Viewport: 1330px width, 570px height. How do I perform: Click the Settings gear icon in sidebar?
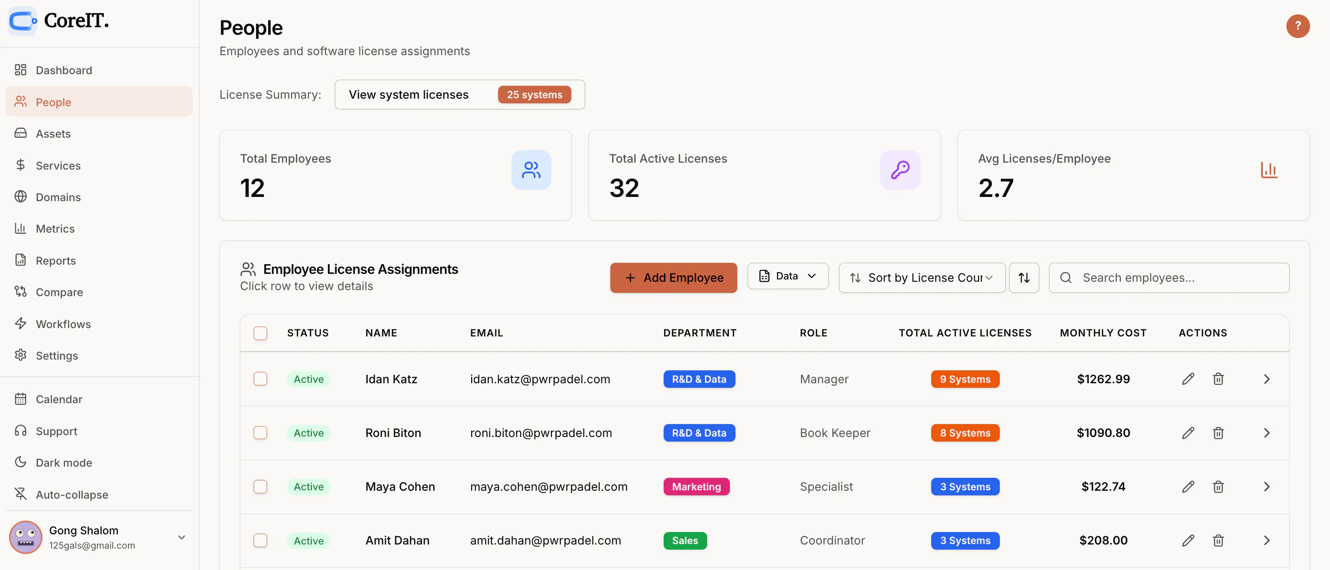point(21,355)
